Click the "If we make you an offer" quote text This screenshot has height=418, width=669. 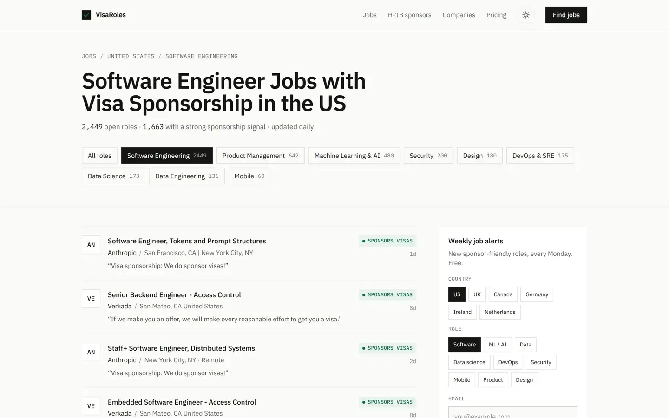(225, 320)
